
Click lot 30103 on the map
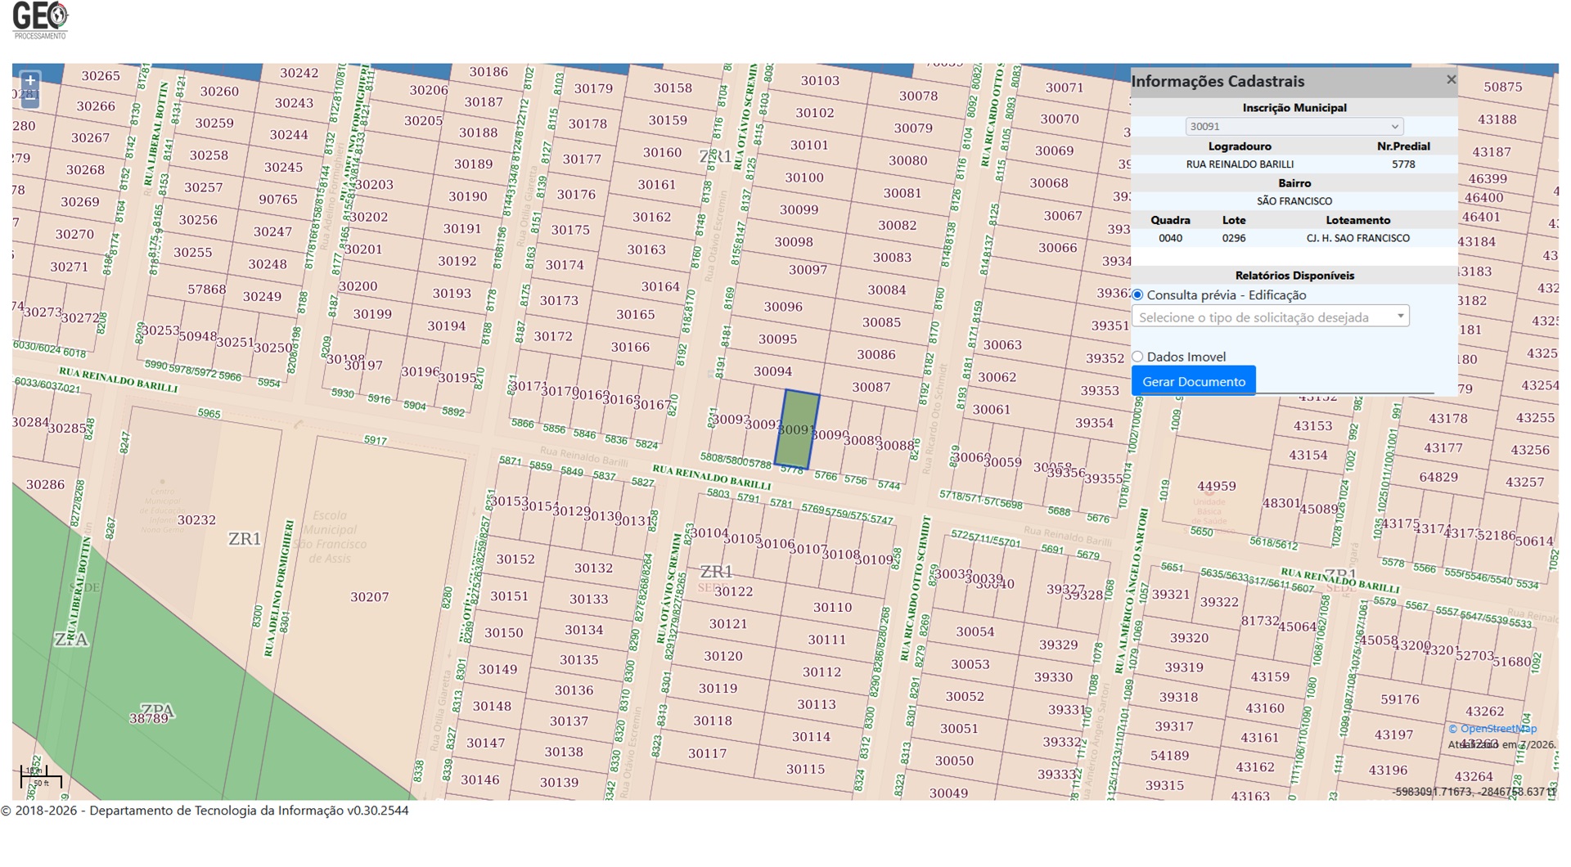[x=820, y=80]
